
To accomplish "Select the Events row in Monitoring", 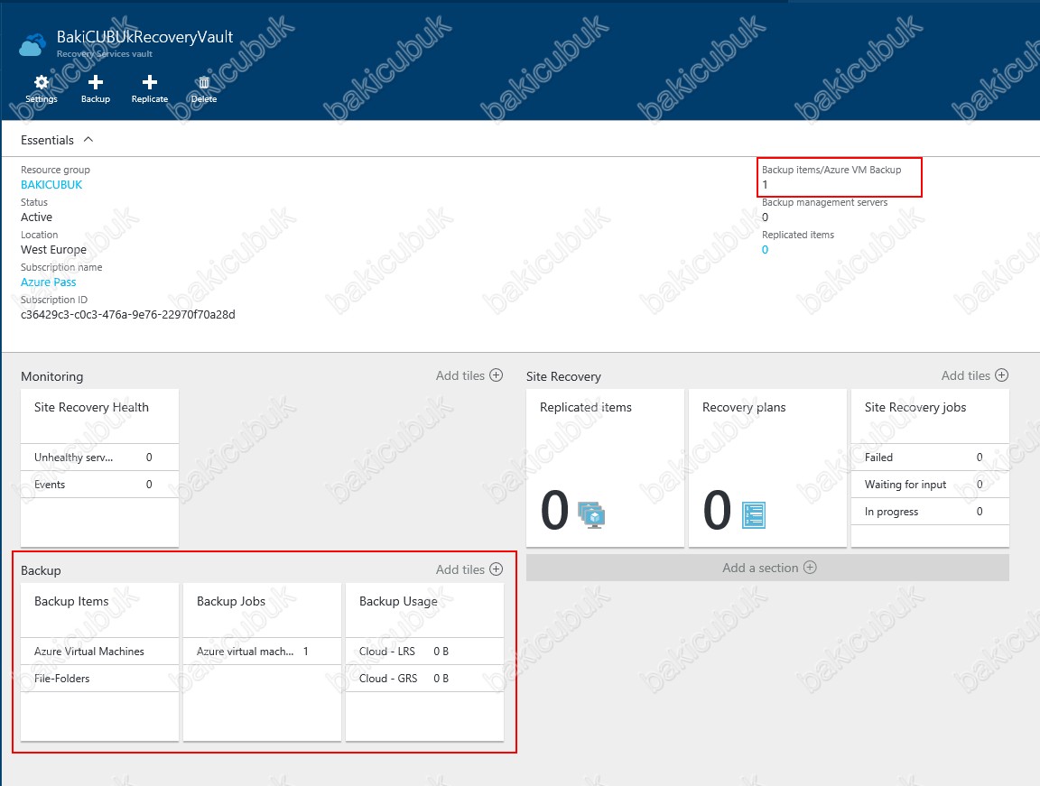I will (x=99, y=485).
